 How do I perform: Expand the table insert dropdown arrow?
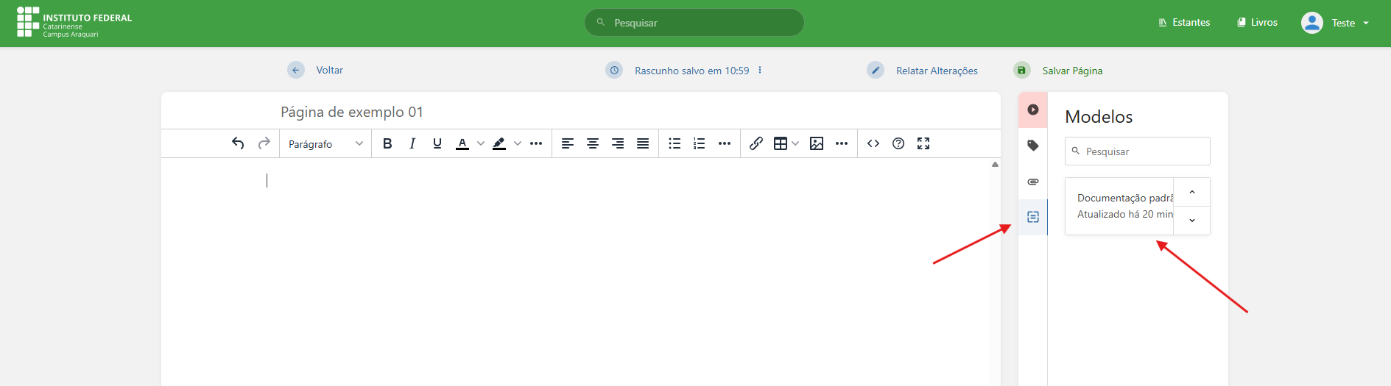point(795,143)
